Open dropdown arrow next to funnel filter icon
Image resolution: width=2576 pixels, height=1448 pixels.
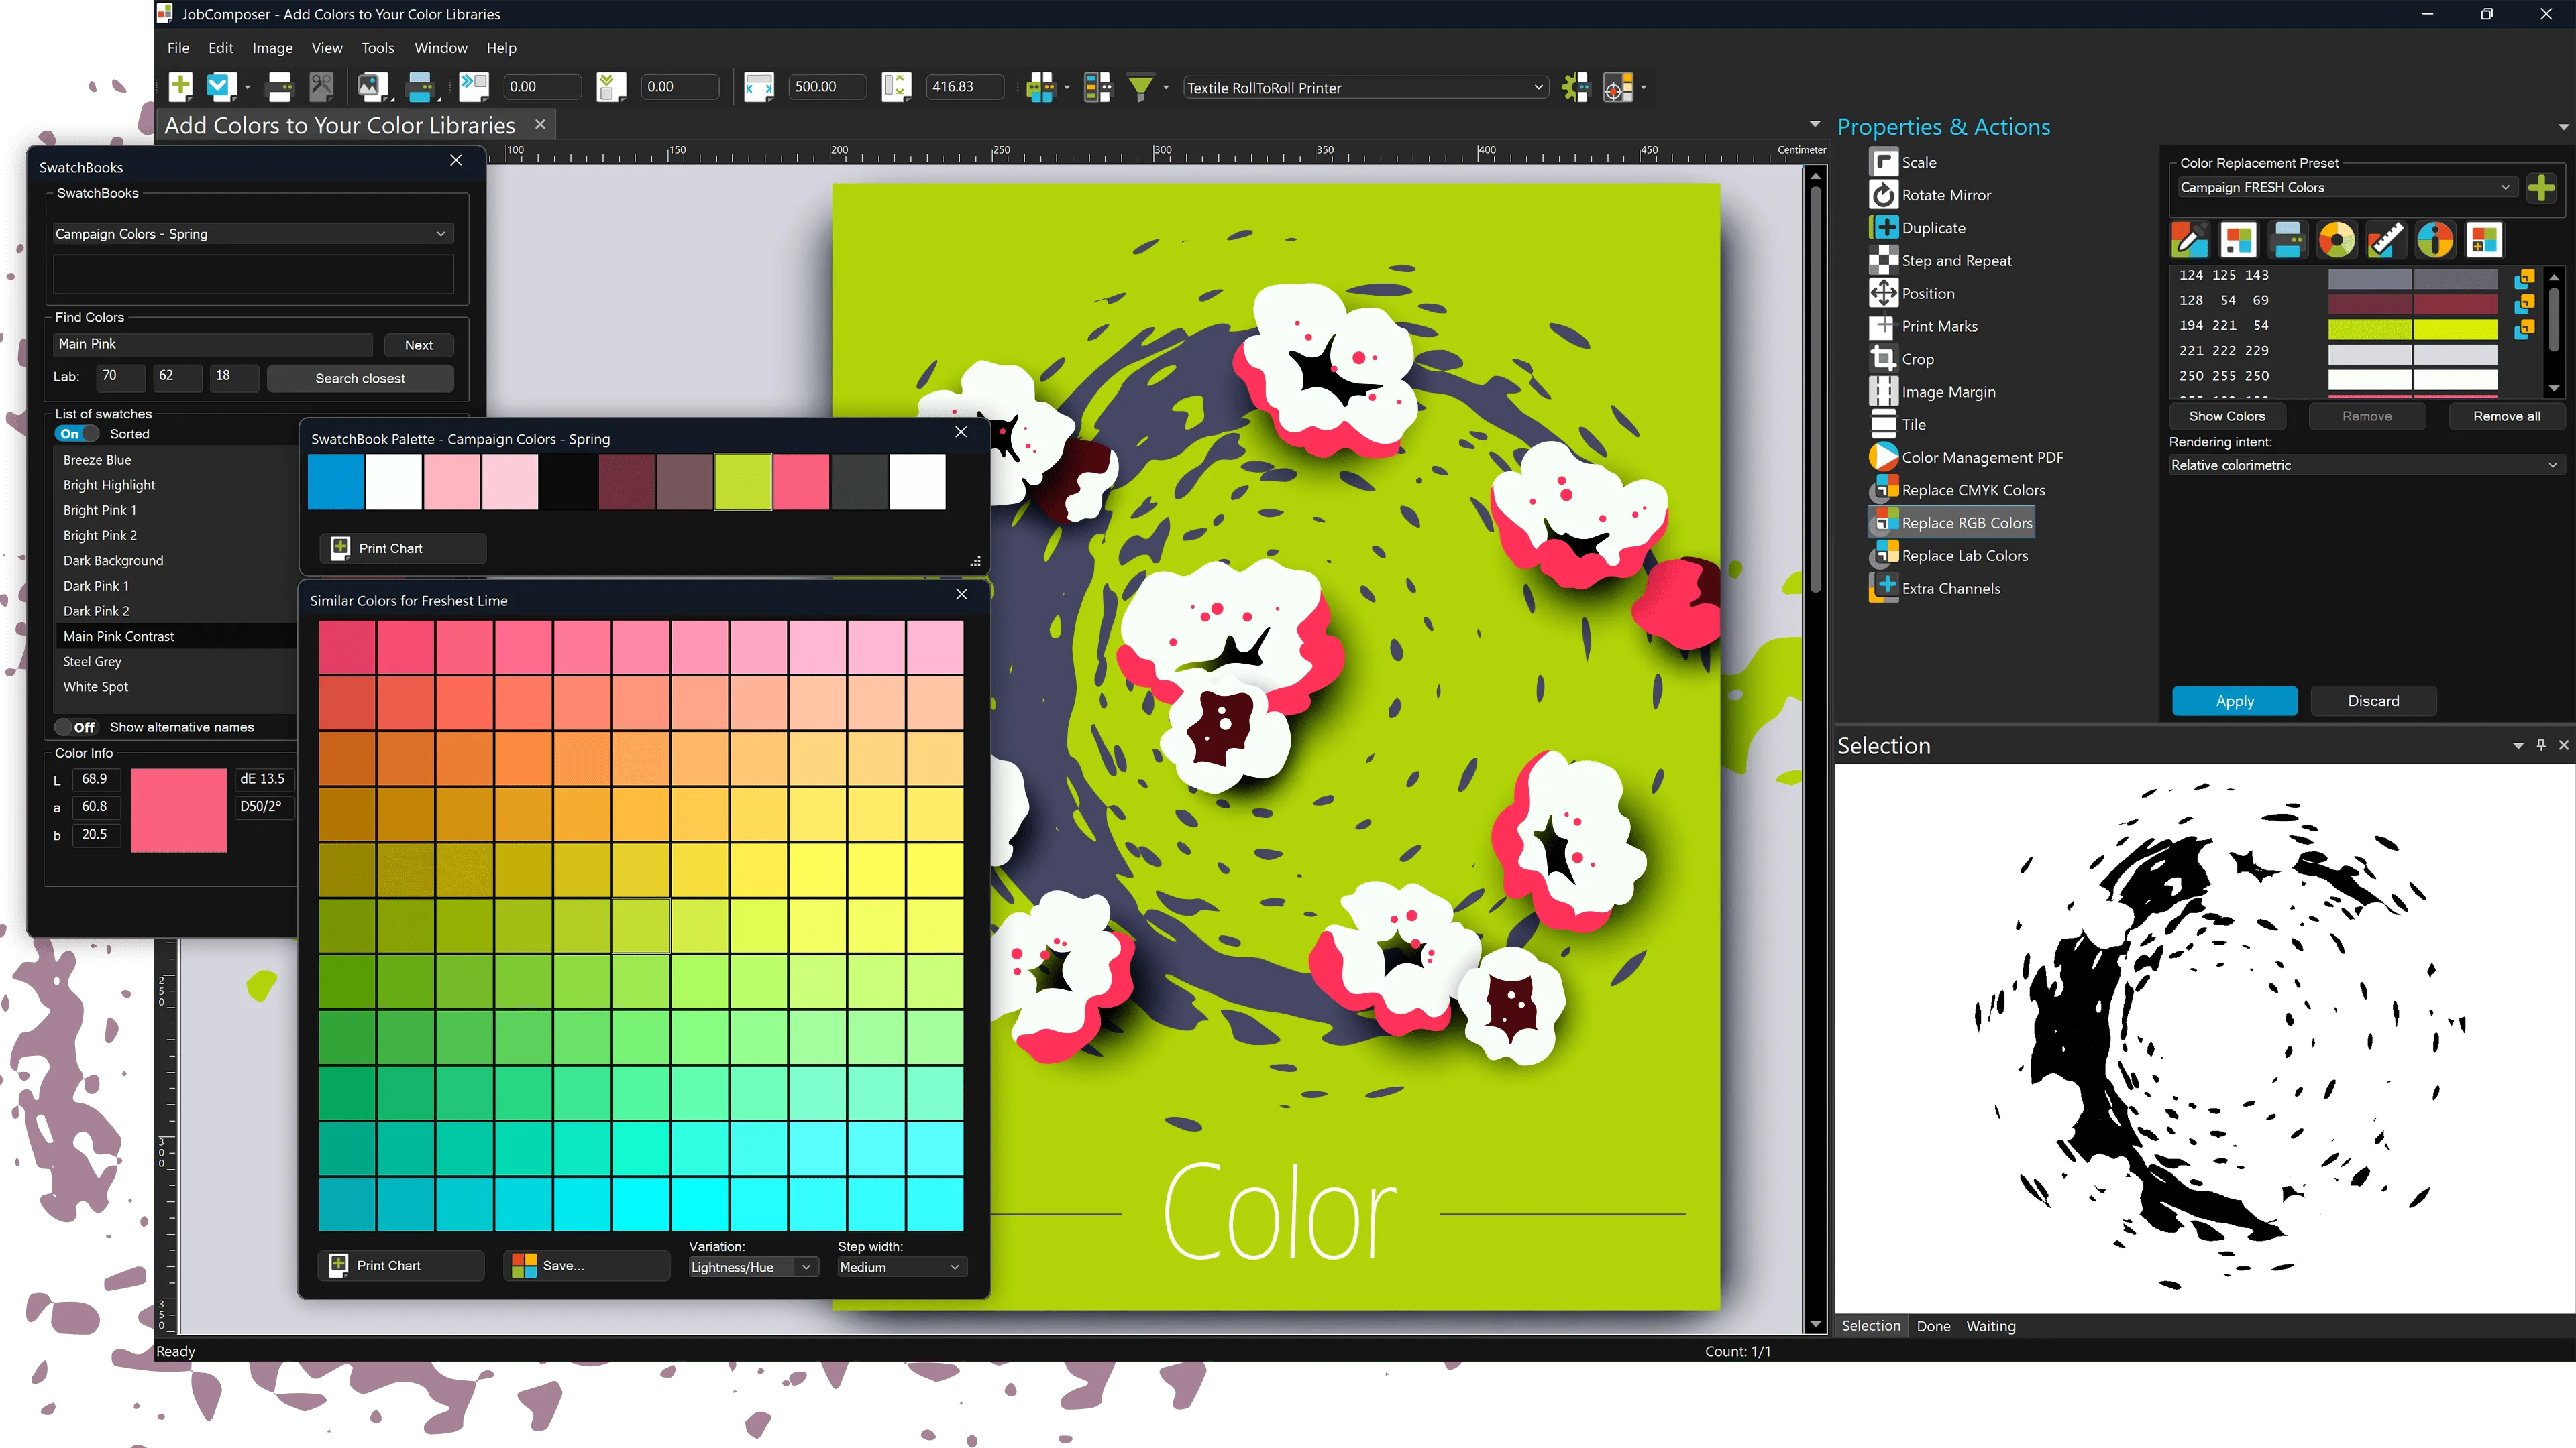coord(1166,88)
